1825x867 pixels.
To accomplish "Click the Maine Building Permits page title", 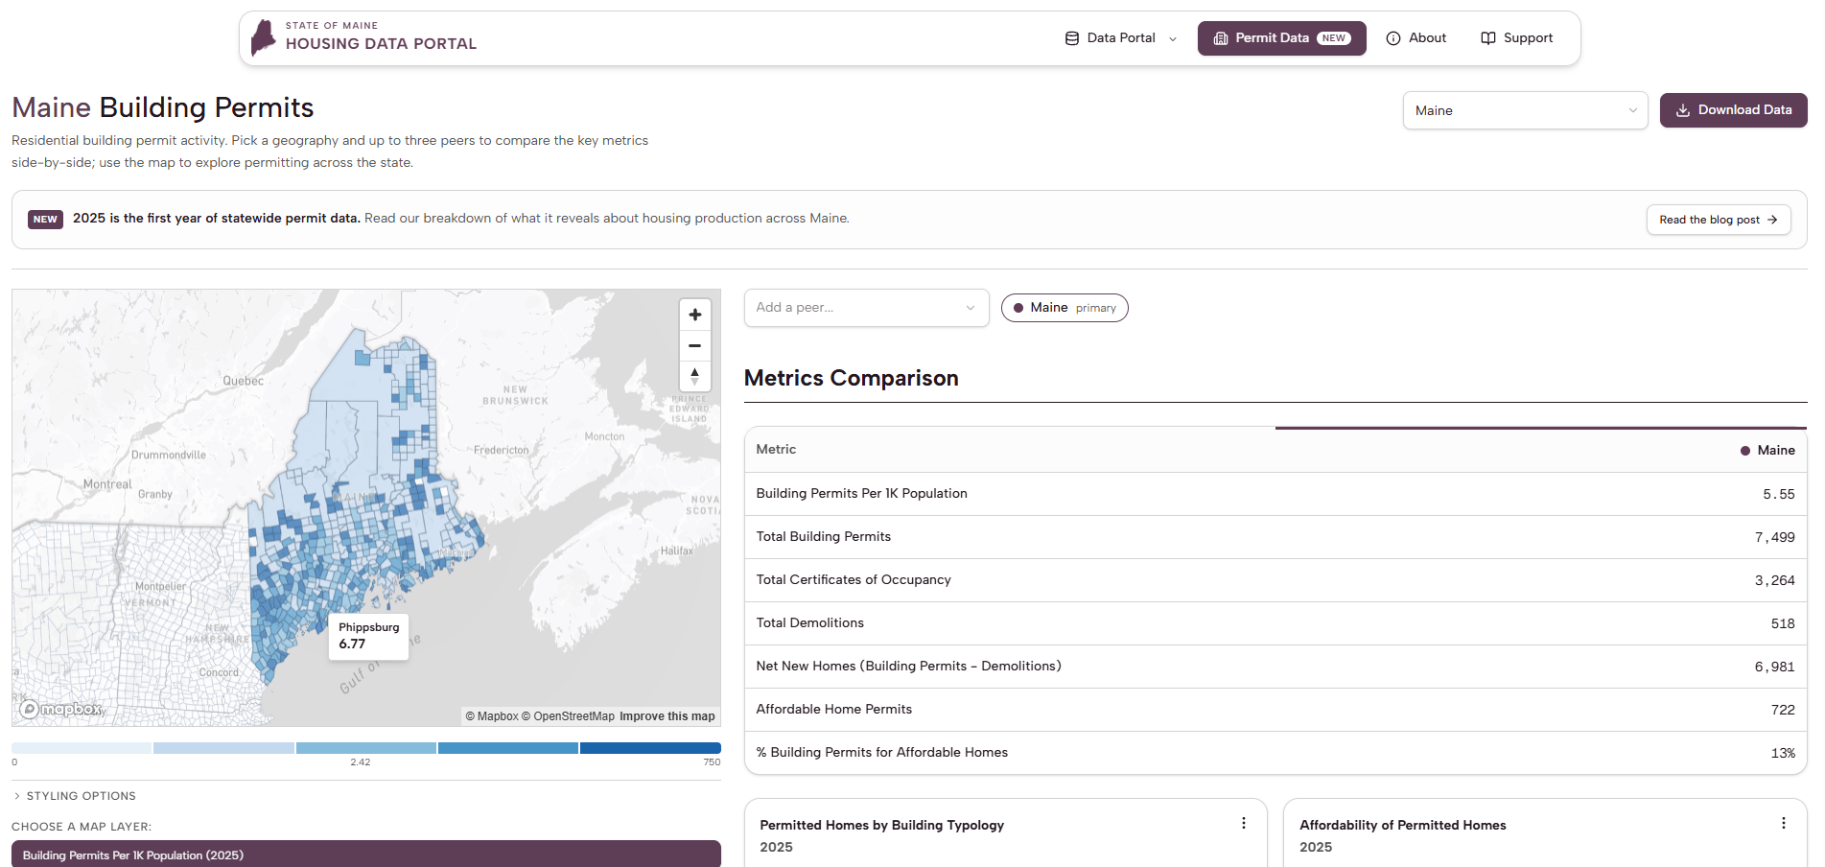I will pos(163,107).
